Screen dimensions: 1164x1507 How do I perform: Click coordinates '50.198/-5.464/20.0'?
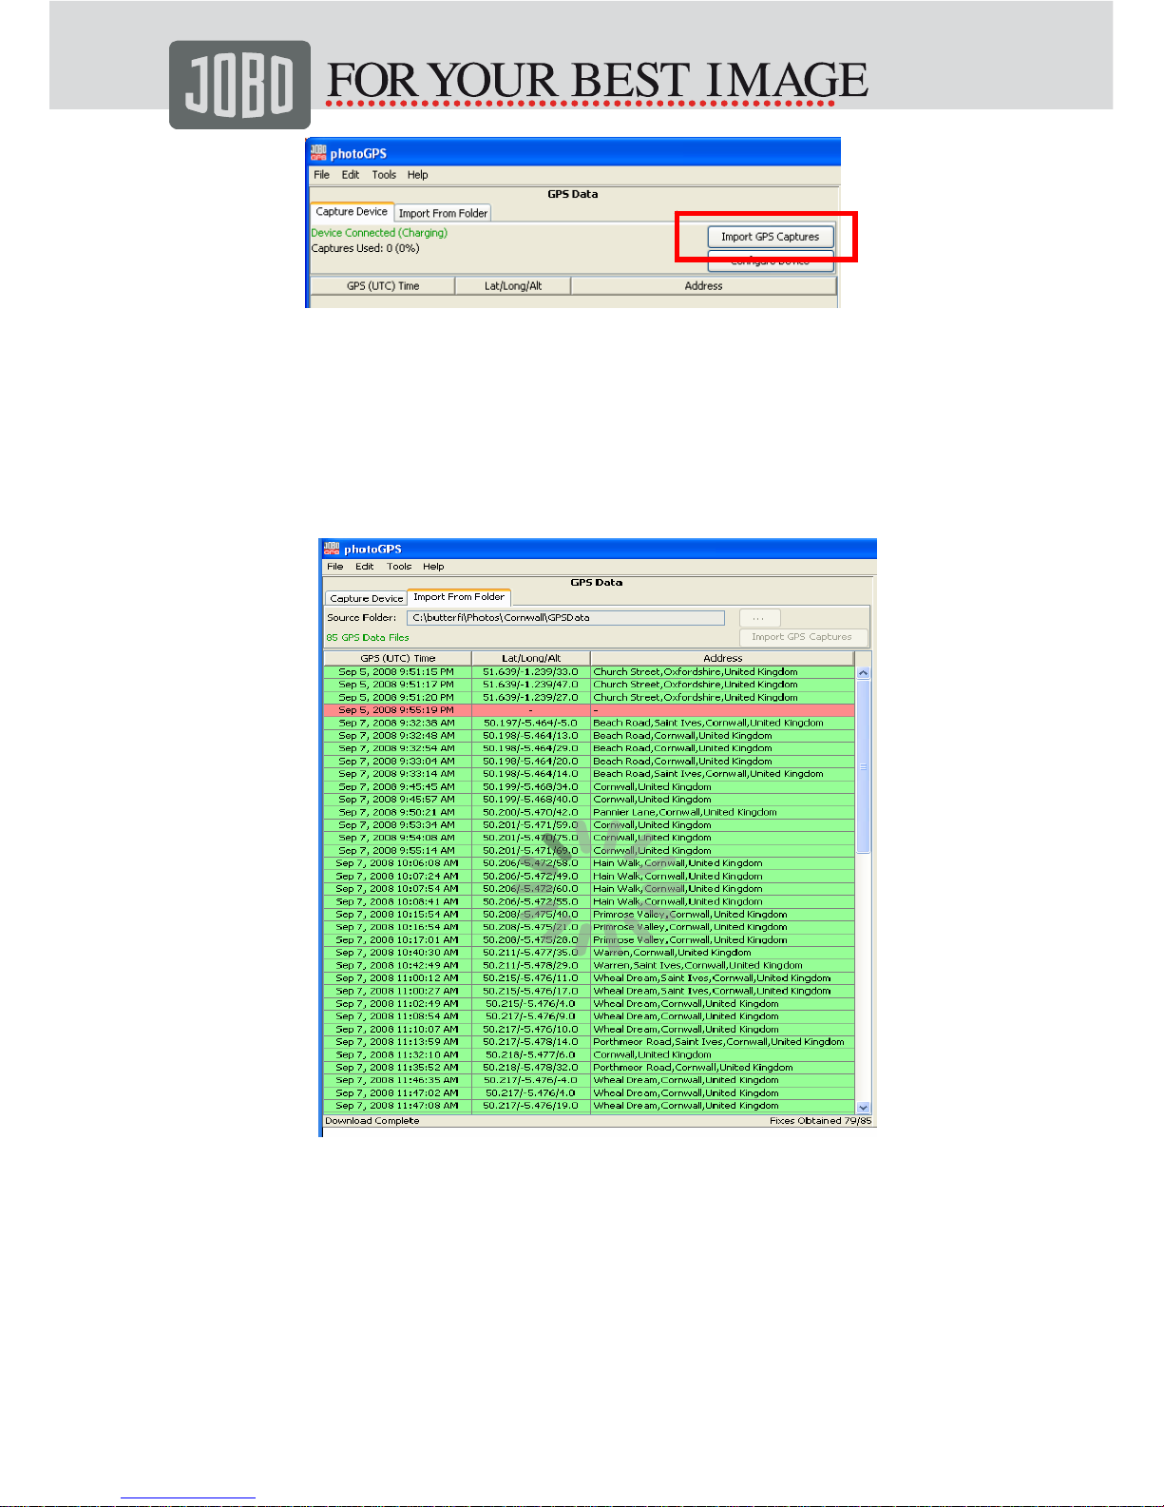[530, 762]
